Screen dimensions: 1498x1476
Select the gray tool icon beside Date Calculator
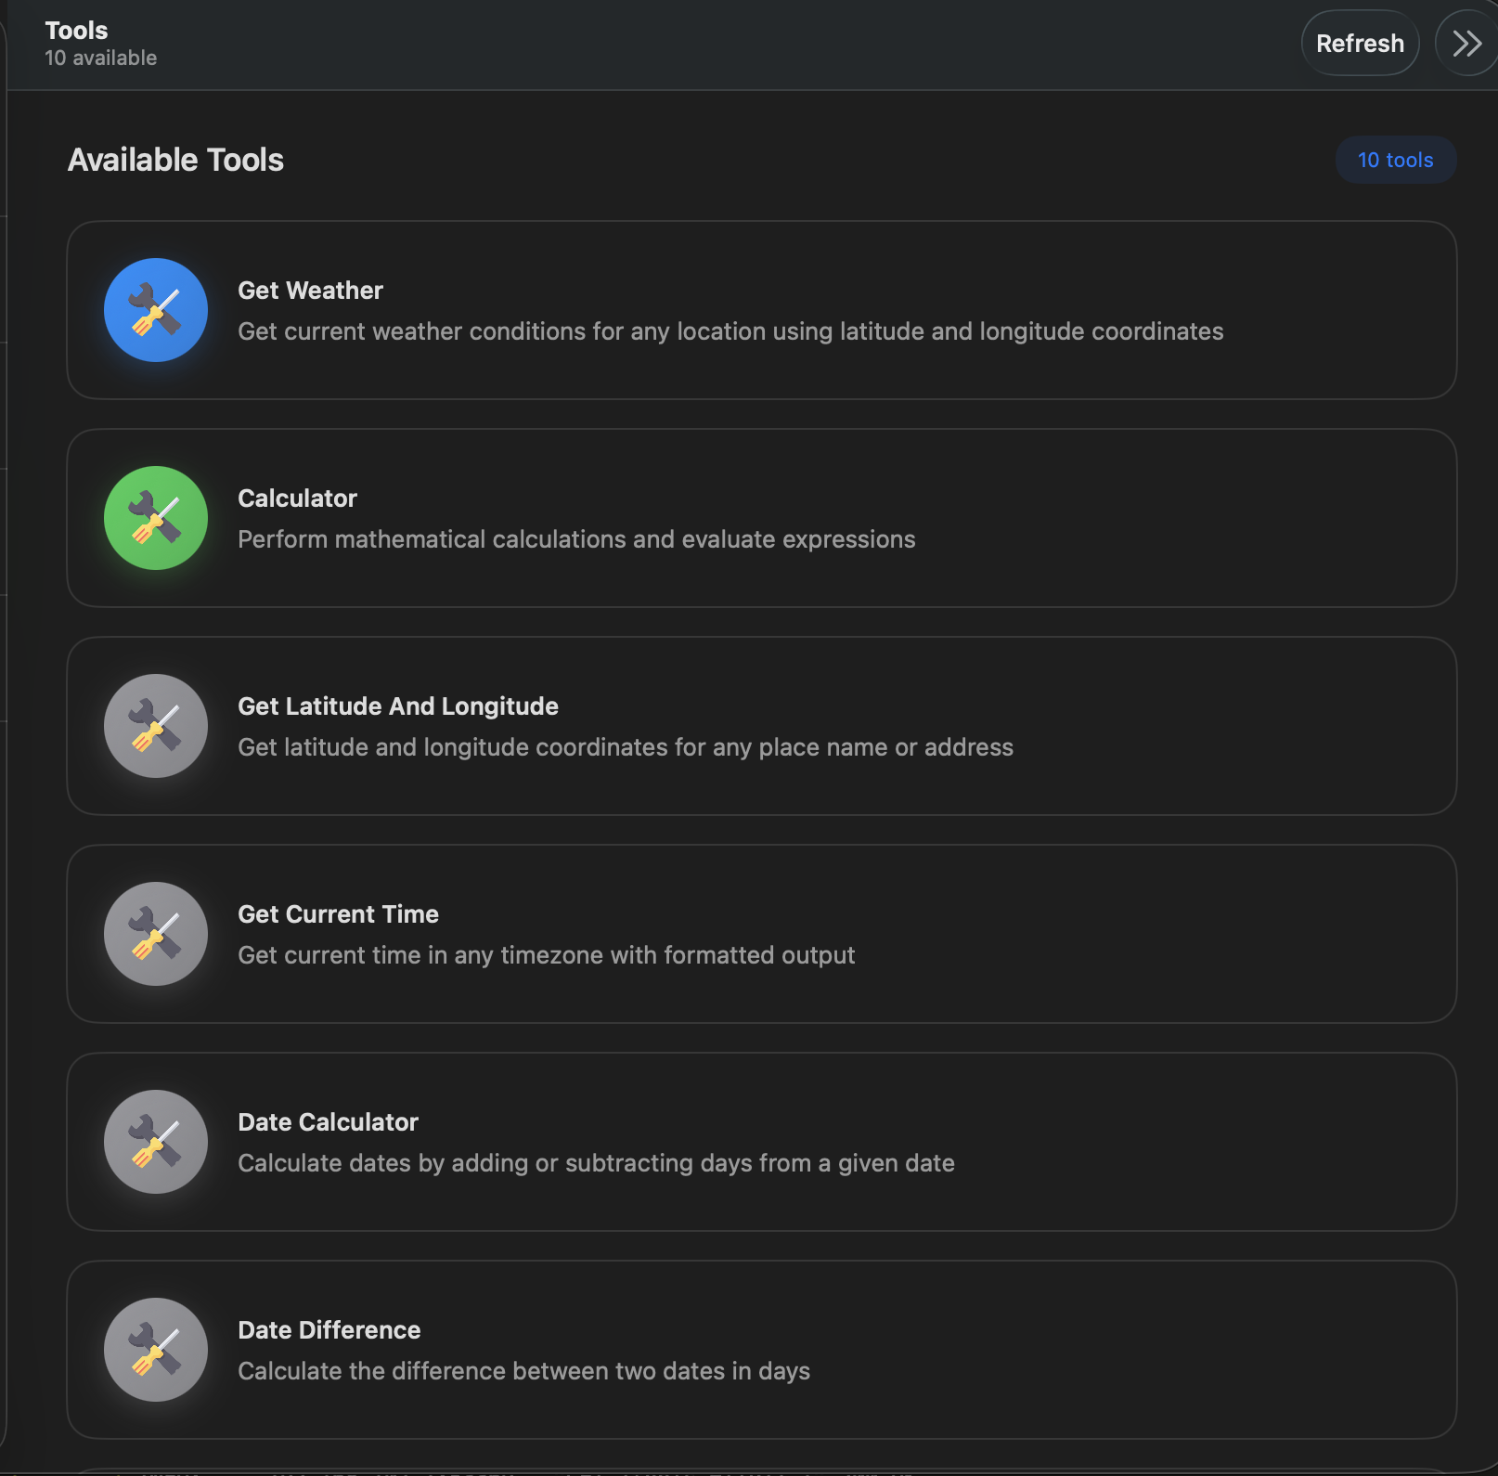155,1142
